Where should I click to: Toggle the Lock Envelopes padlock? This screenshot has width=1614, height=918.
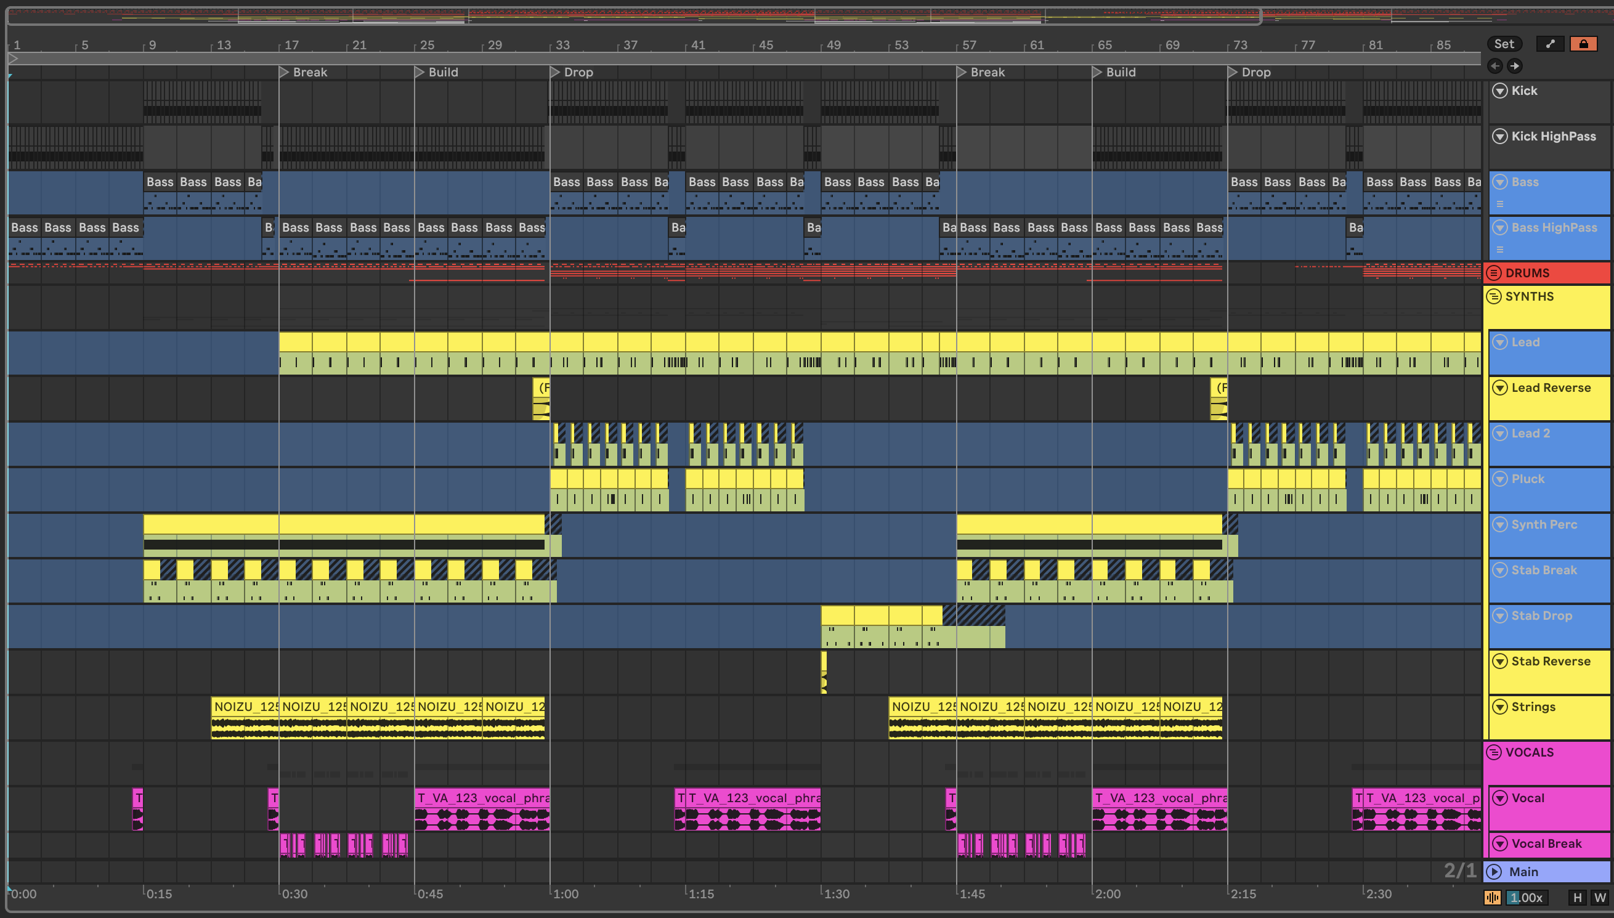[x=1583, y=44]
